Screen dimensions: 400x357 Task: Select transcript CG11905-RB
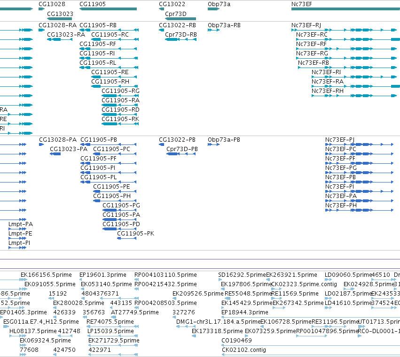click(x=98, y=25)
